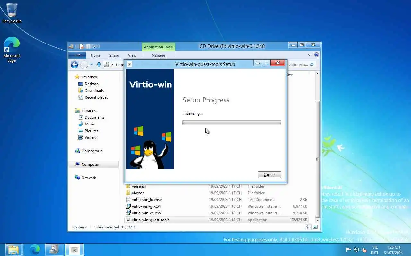Click the file list scroll down arrow
Image resolution: width=411 pixels, height=256 pixels.
tap(318, 220)
